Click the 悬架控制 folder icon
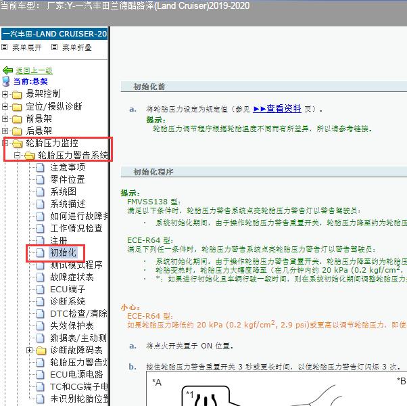The width and height of the screenshot is (407, 406). [x=17, y=95]
